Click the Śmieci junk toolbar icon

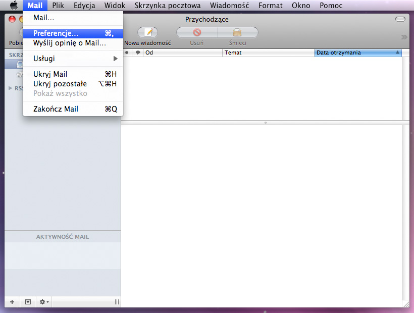(x=237, y=32)
